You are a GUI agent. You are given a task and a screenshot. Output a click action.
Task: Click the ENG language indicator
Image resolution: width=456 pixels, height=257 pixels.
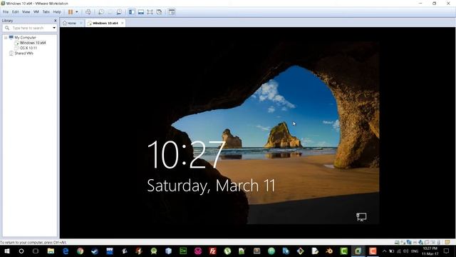pos(415,251)
